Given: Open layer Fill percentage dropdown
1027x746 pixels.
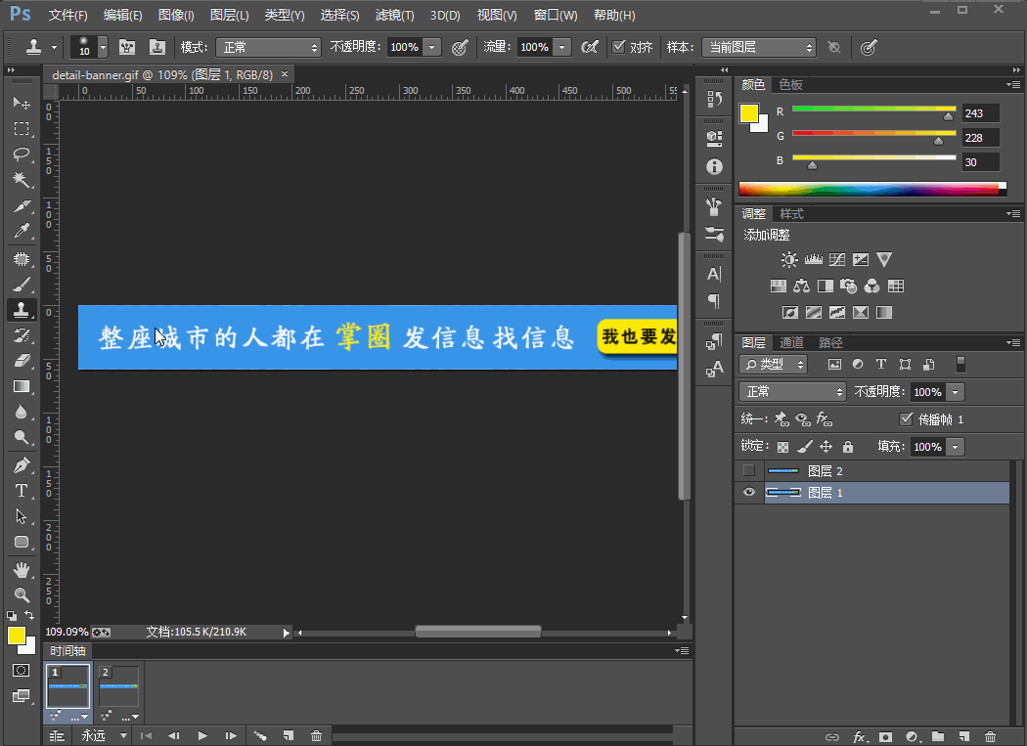Looking at the screenshot, I should tap(956, 447).
